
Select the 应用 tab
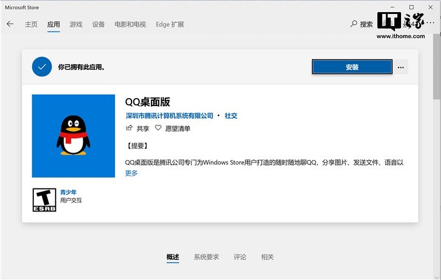tap(53, 24)
